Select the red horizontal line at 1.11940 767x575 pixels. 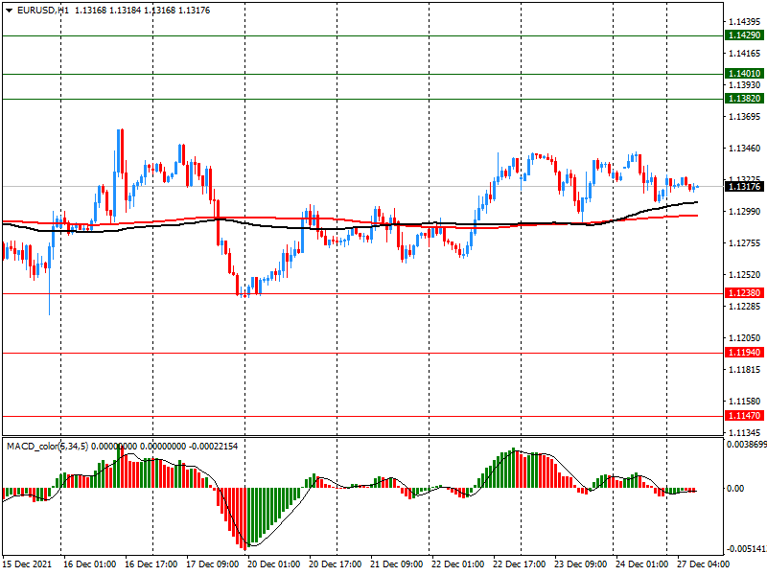pos(362,353)
